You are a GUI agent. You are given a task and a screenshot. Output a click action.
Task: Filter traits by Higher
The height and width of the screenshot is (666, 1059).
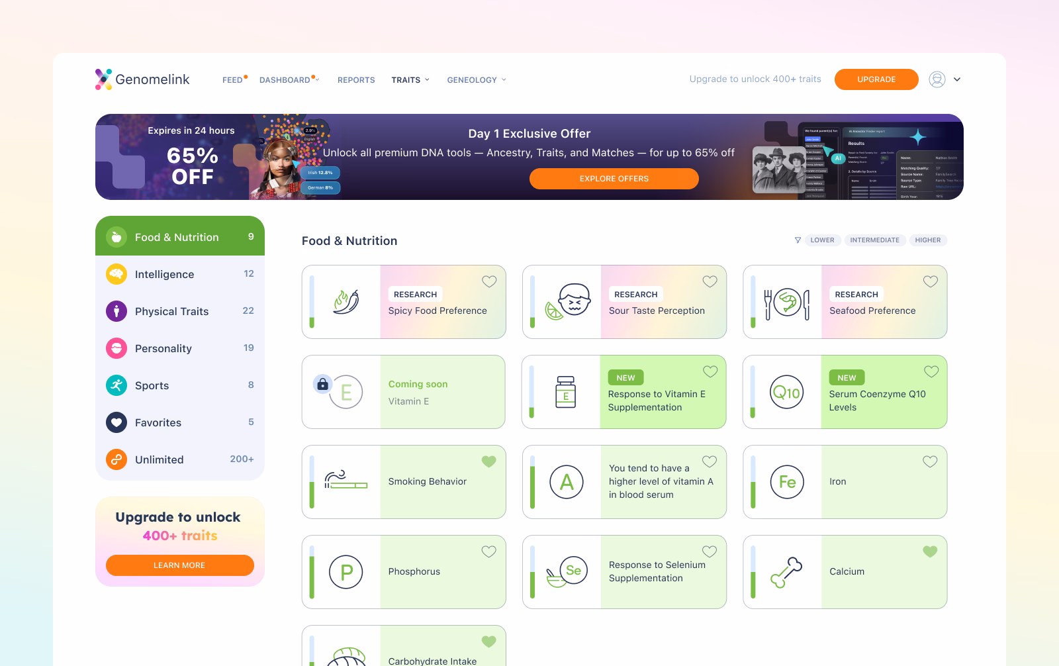click(928, 240)
